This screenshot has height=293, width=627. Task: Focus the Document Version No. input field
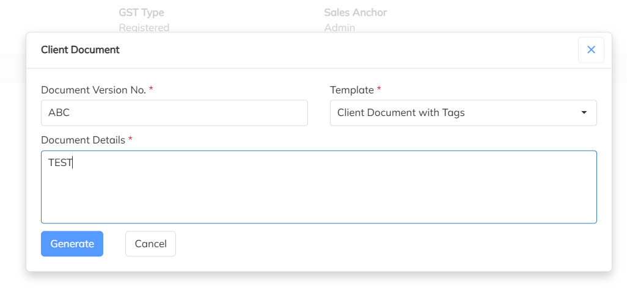coord(174,113)
